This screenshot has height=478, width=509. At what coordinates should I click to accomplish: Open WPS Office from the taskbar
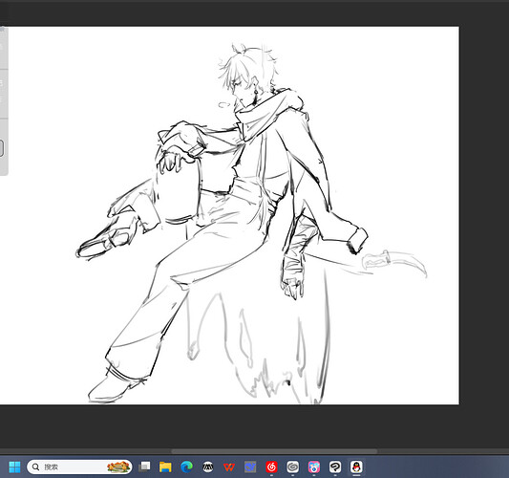[x=229, y=467]
